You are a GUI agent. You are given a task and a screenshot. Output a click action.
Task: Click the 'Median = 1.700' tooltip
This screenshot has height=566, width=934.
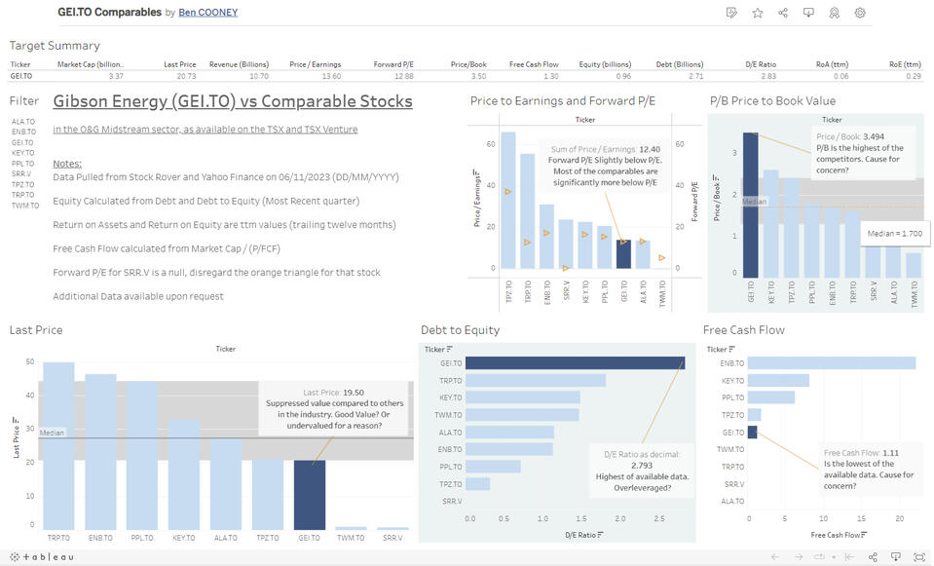894,234
